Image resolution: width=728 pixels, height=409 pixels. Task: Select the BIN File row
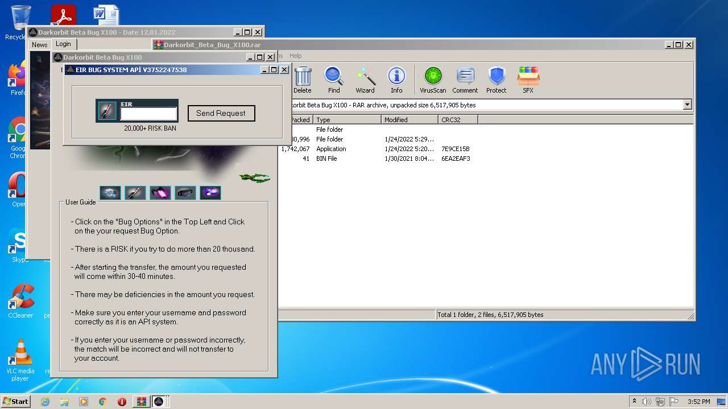pos(486,158)
